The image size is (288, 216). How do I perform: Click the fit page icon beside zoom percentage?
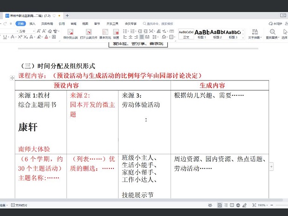click(254, 205)
